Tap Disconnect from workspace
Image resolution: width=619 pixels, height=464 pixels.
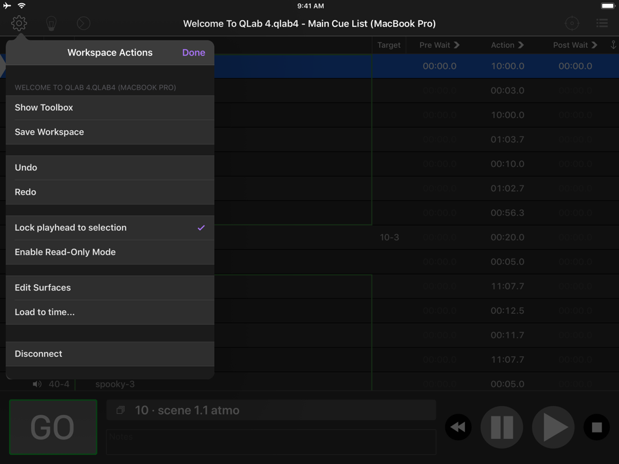point(110,354)
